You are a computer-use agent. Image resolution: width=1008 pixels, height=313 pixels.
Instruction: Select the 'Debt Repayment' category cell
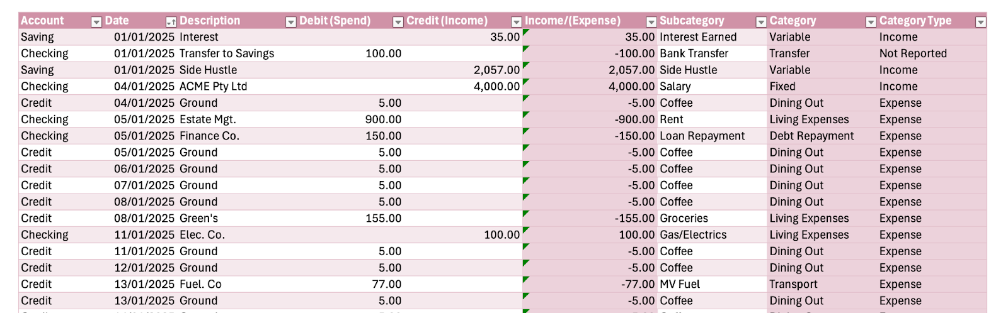pyautogui.click(x=822, y=136)
